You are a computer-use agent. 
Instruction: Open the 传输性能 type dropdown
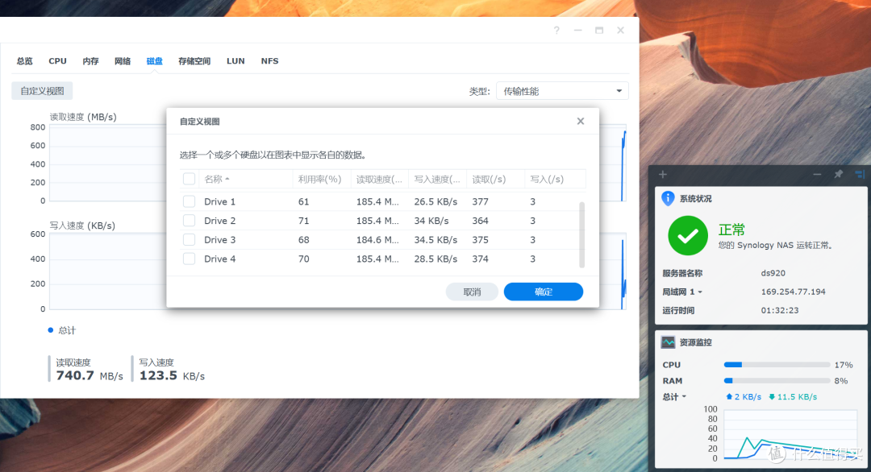click(562, 90)
